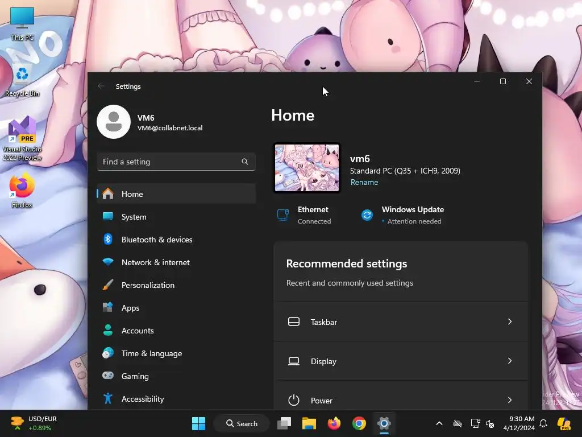Click the desktop wallpaper thumbnail for vm6
582x437 pixels.
(x=306, y=168)
